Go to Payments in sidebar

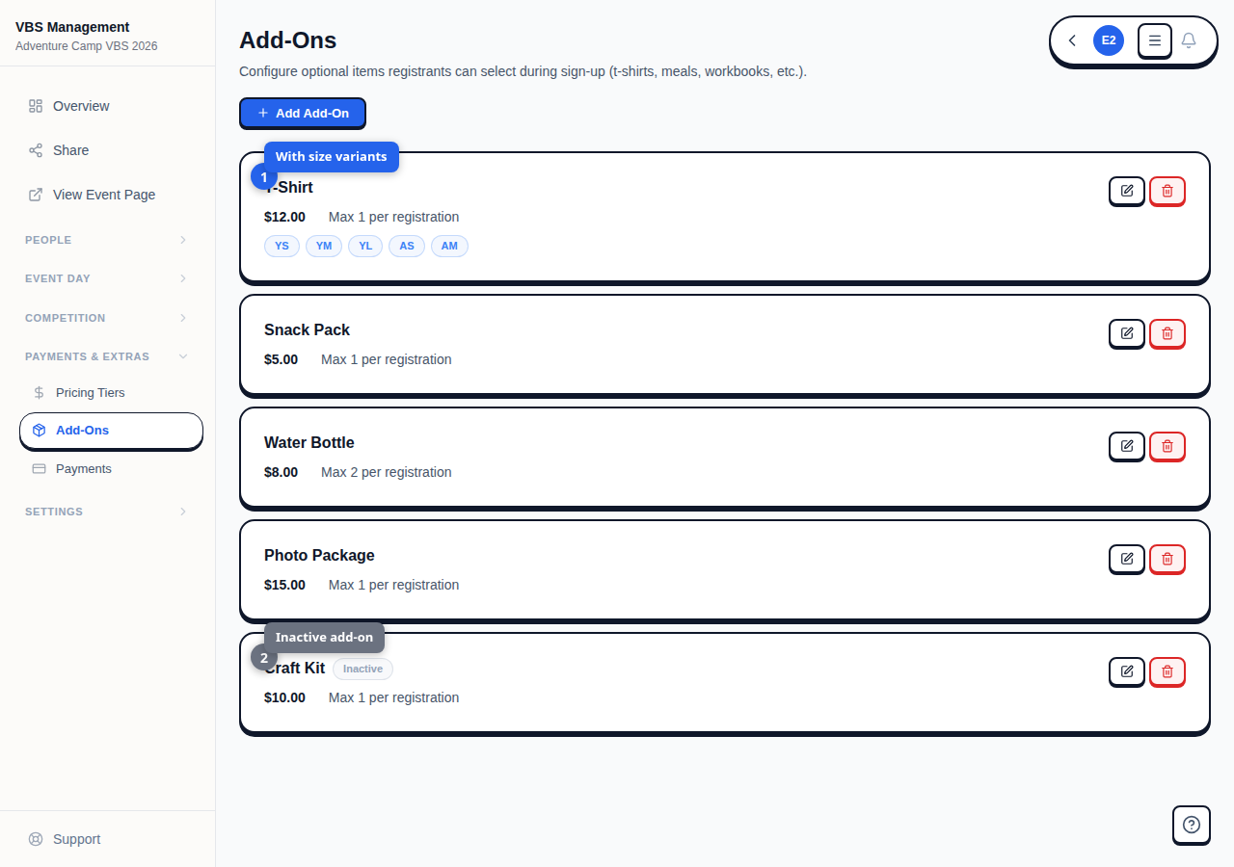tap(83, 469)
